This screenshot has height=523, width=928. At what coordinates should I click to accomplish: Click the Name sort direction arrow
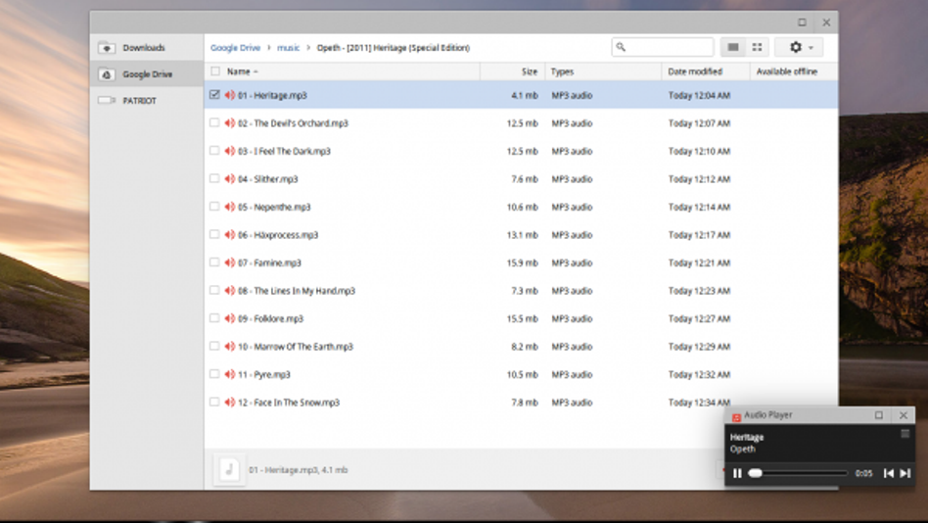[255, 71]
